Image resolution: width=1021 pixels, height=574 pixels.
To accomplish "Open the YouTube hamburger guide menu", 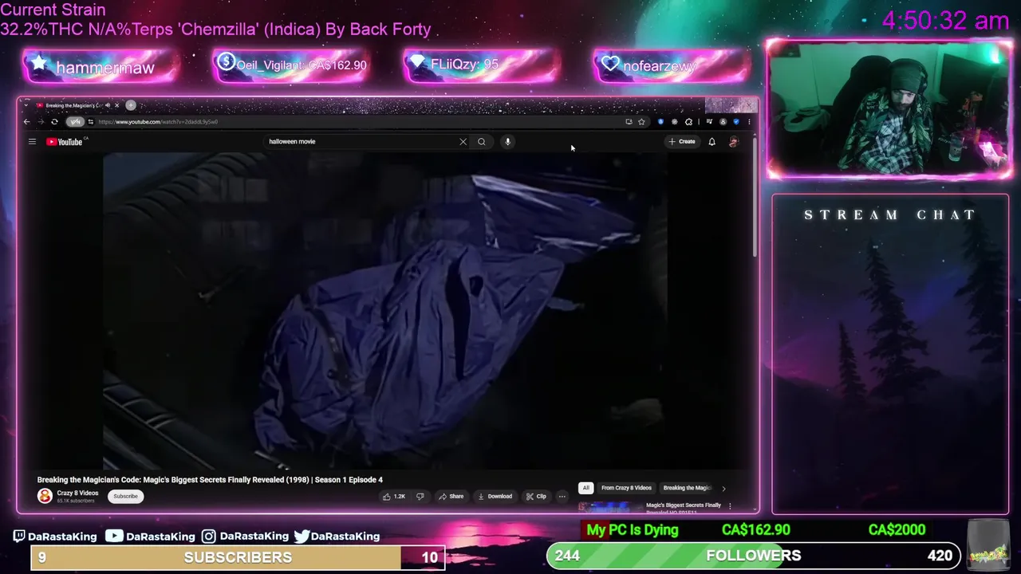I will (x=32, y=142).
